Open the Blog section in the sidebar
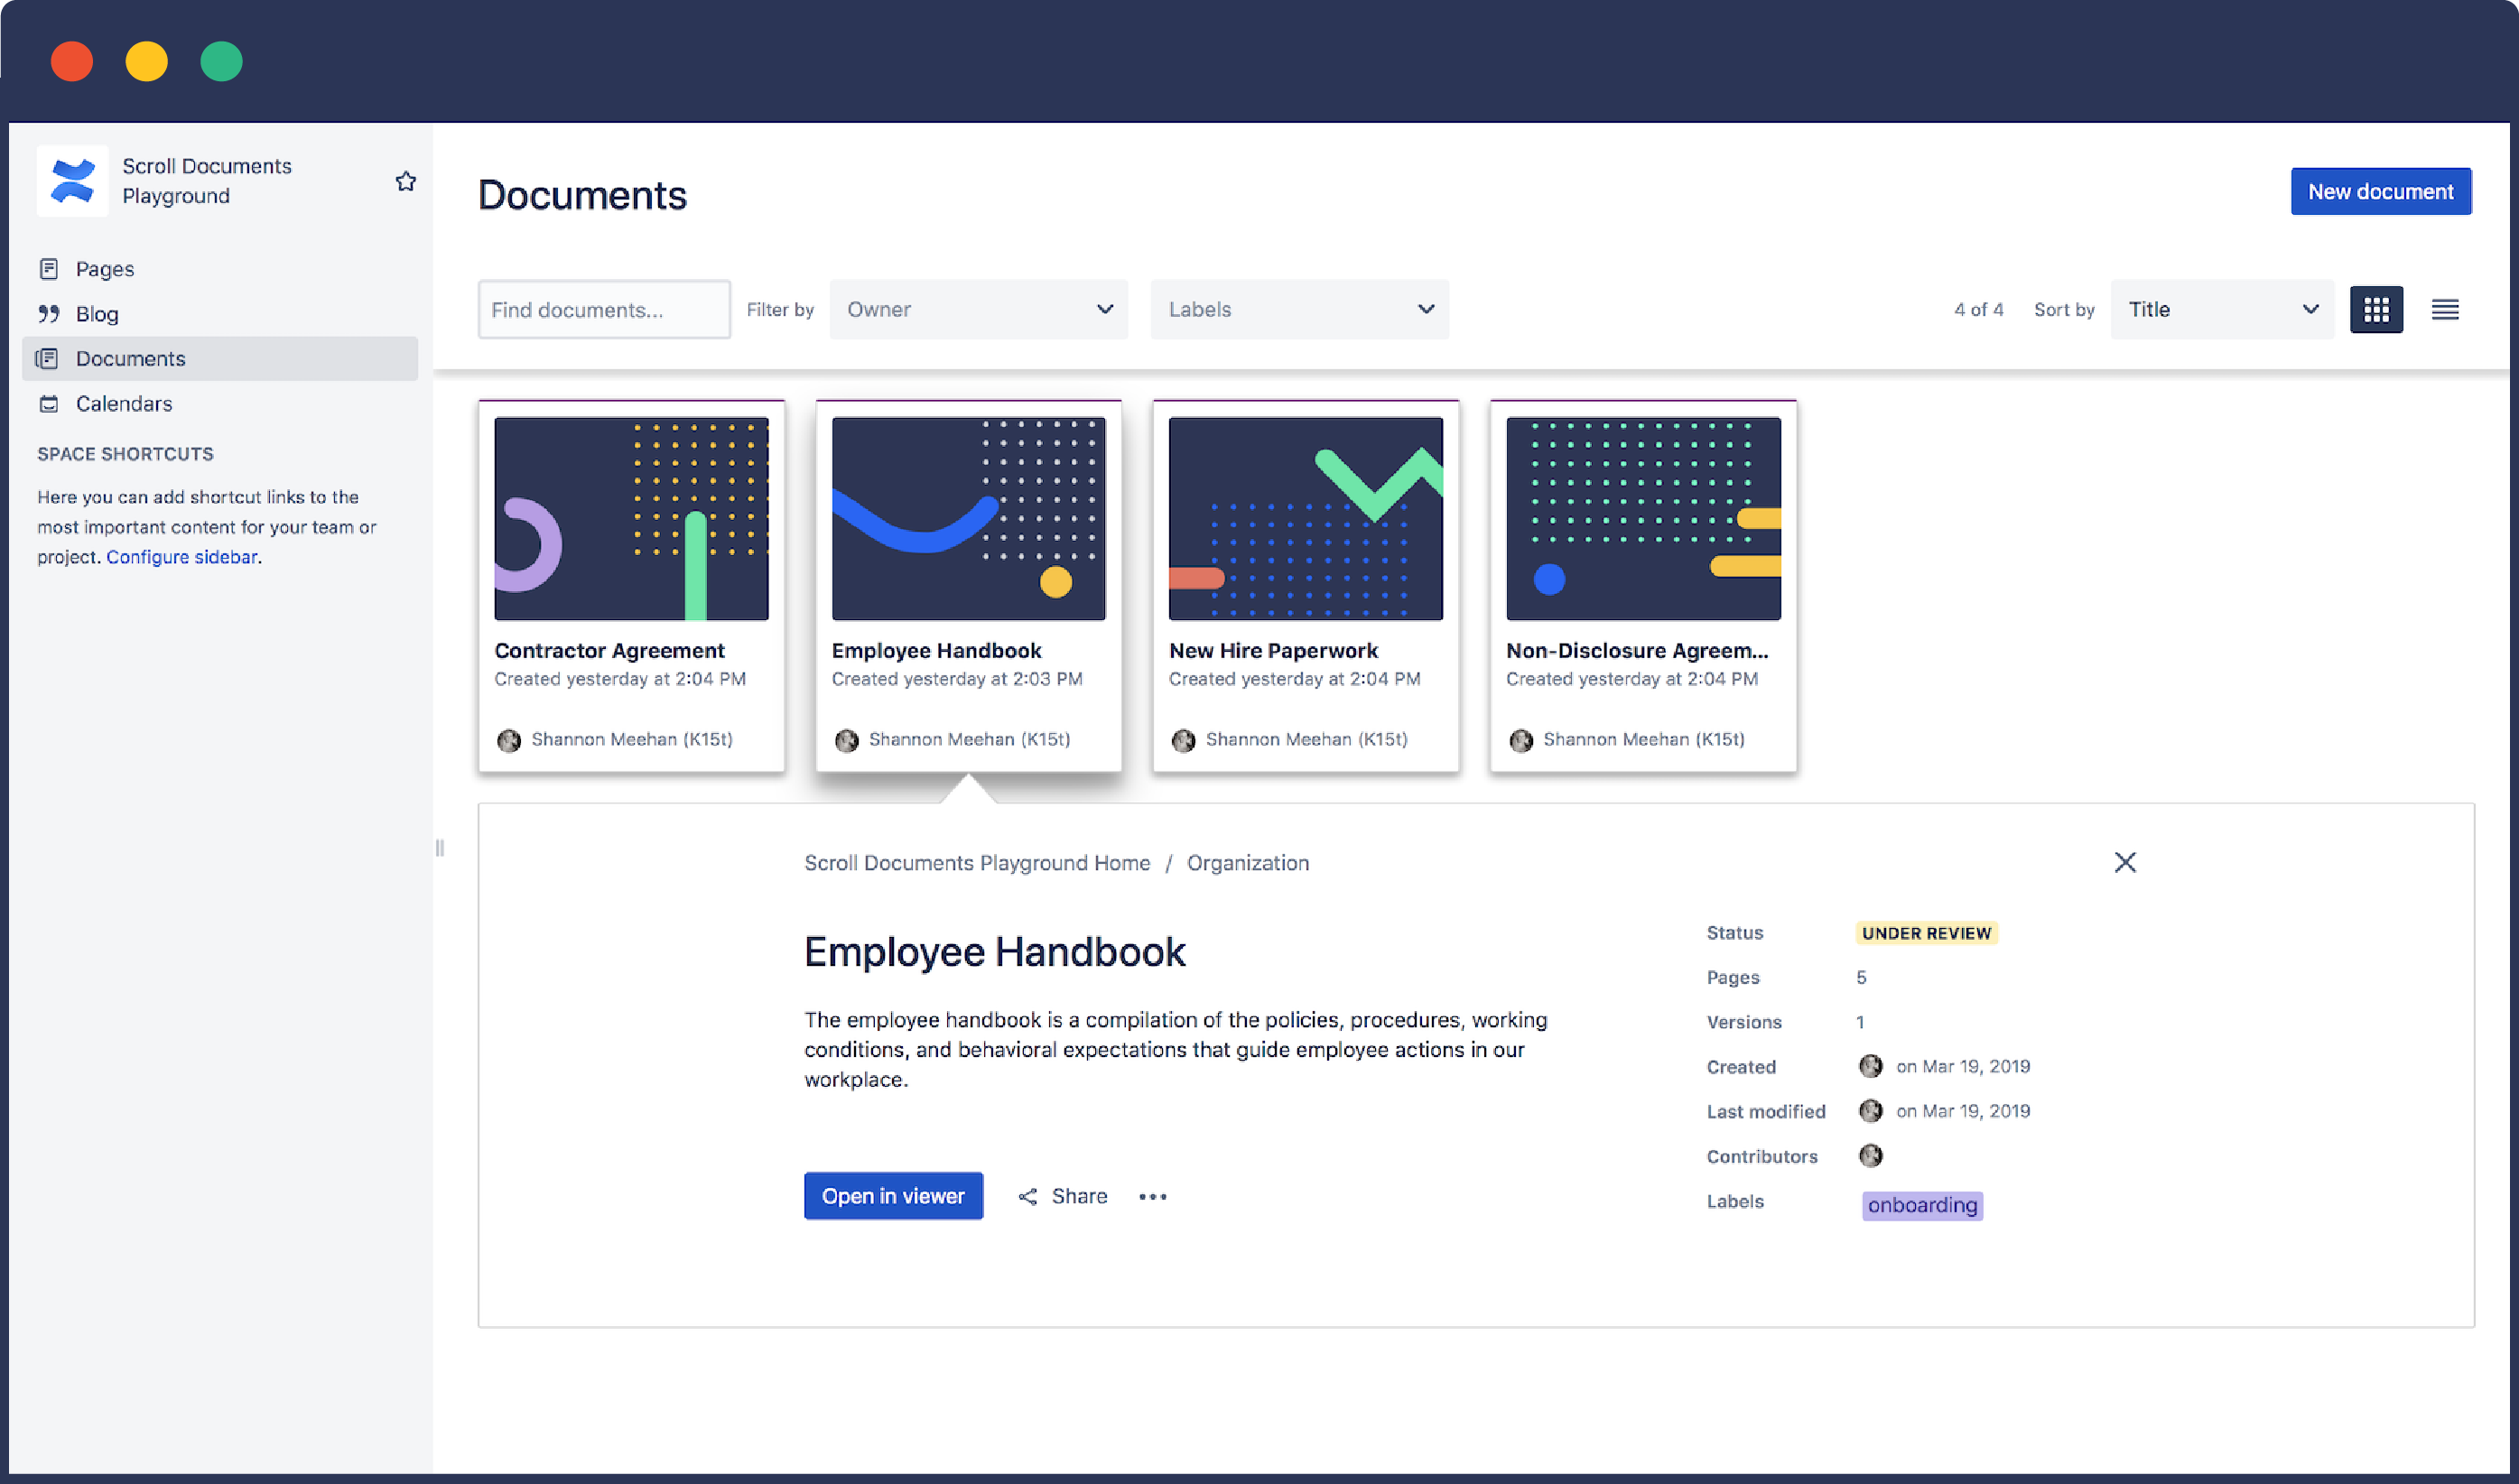 click(x=97, y=314)
